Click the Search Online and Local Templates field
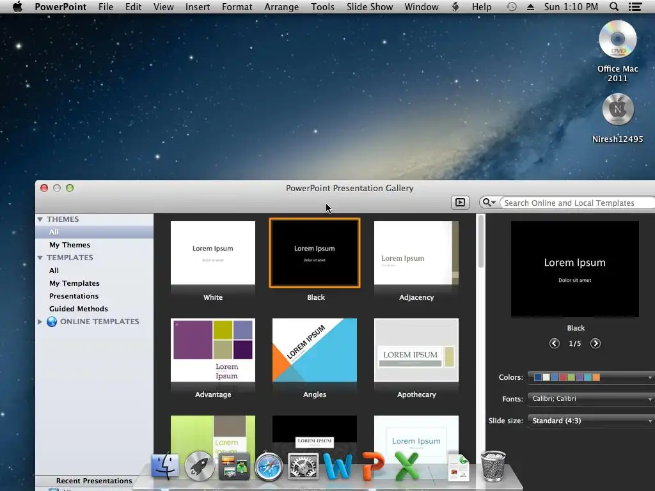This screenshot has width=655, height=491. click(578, 203)
